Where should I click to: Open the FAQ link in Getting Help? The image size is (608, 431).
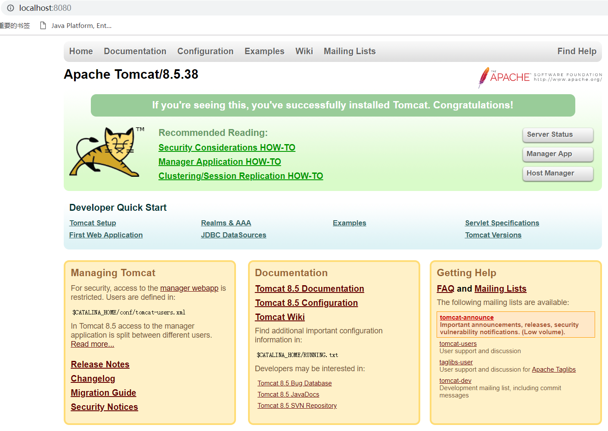(446, 289)
